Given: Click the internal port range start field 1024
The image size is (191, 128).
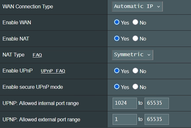Looking at the screenshot, I should pyautogui.click(x=125, y=103).
